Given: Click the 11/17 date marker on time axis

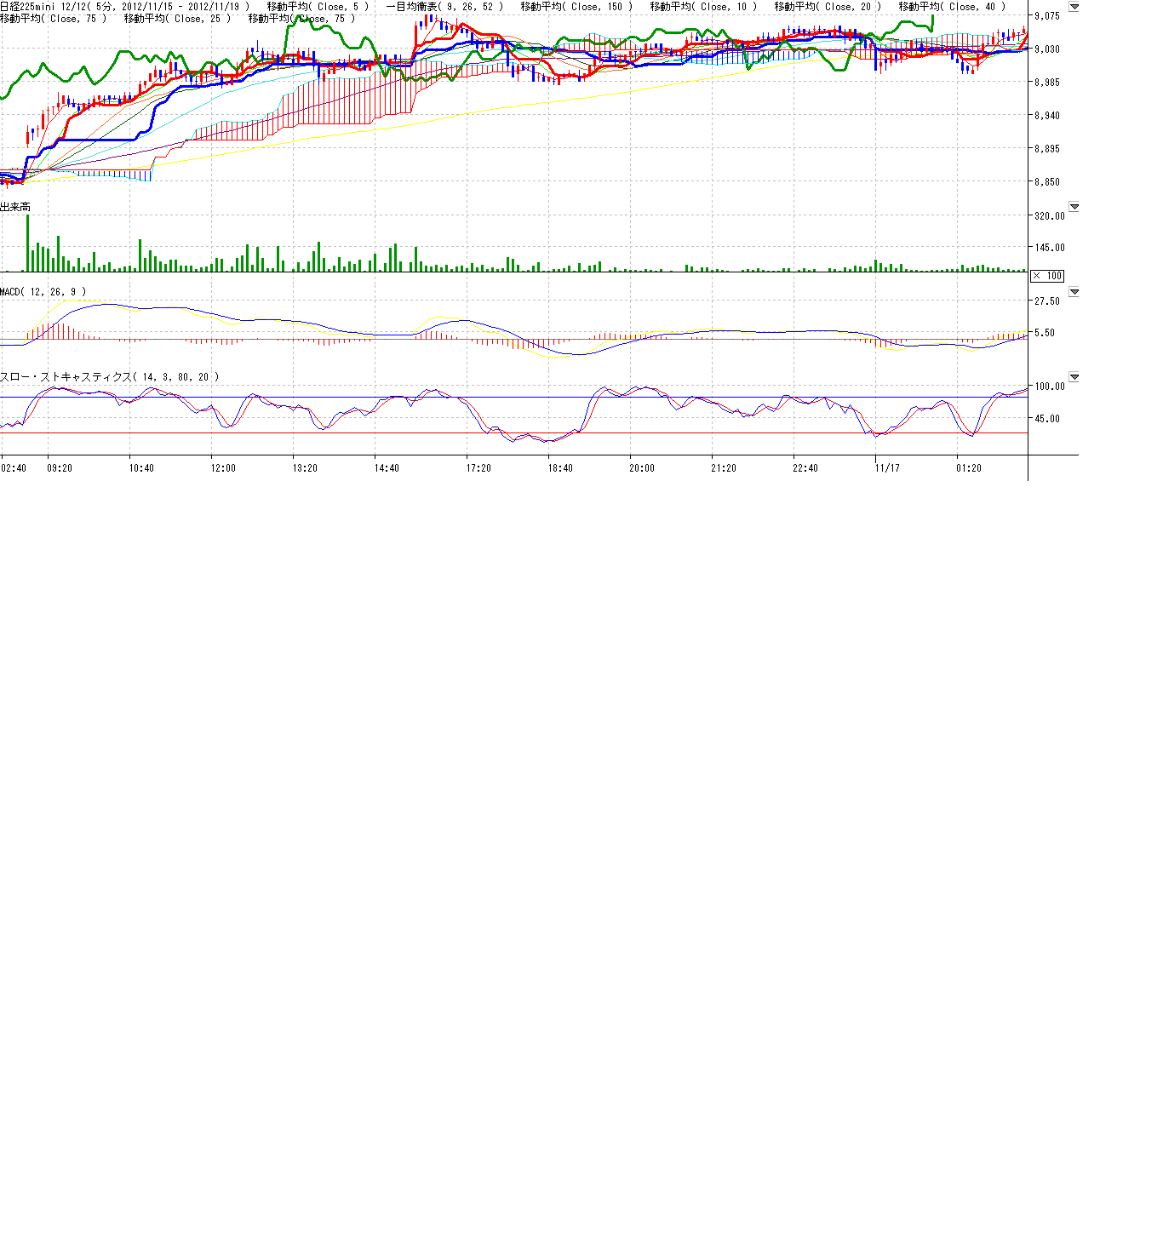Looking at the screenshot, I should coord(887,468).
